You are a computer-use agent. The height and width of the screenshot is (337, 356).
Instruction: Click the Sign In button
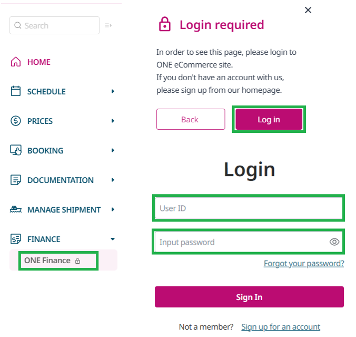pyautogui.click(x=249, y=297)
